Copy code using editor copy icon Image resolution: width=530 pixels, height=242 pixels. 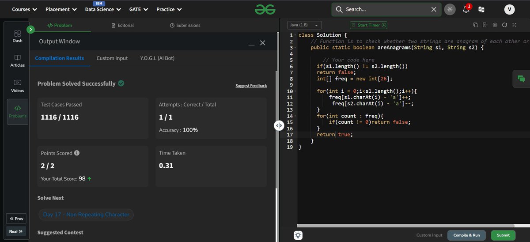[476, 25]
